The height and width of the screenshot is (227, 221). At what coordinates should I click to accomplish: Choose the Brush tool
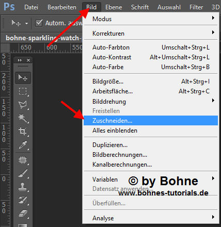(23, 173)
